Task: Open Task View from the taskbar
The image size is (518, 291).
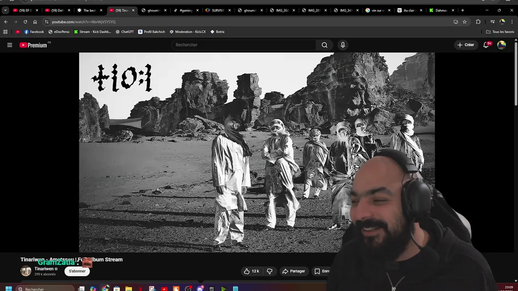Action: tap(81, 289)
